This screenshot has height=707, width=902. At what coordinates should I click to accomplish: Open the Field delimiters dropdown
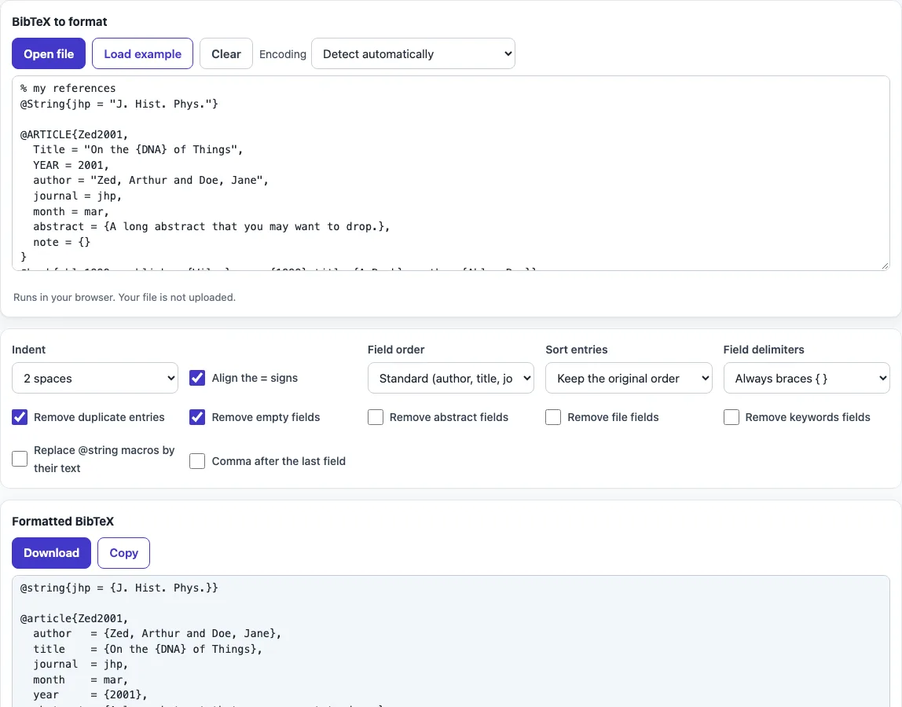click(x=806, y=378)
